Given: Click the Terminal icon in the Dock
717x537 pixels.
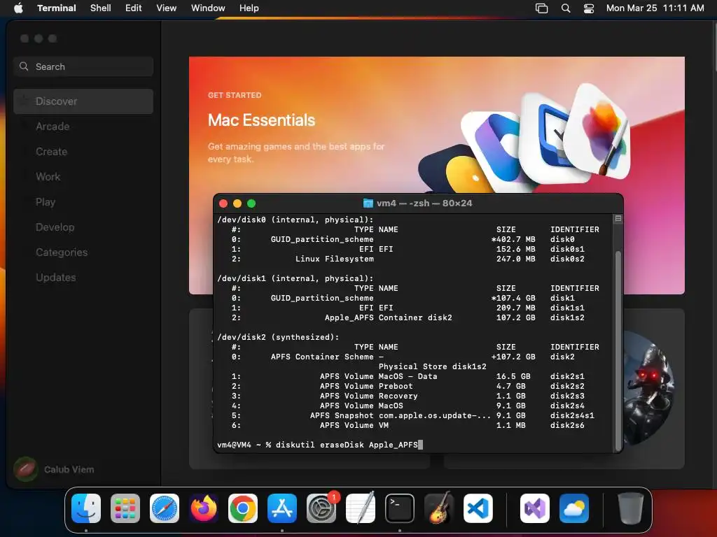Looking at the screenshot, I should tap(400, 508).
